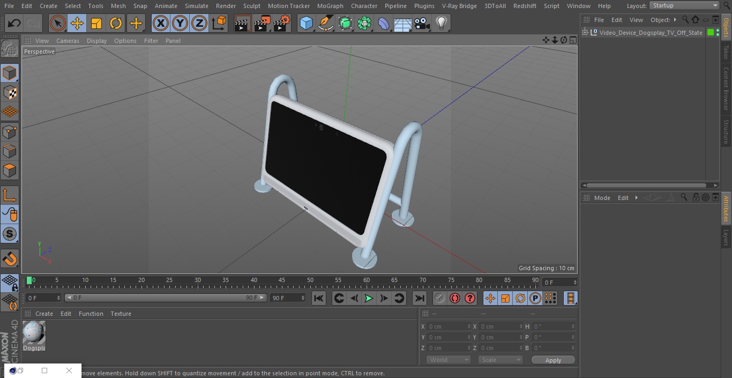732x378 pixels.
Task: Click the X position input field
Action: coord(449,327)
